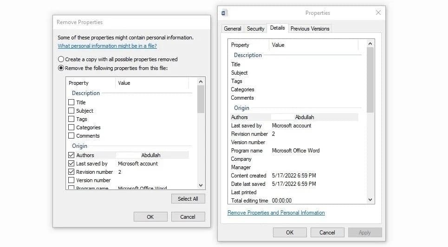Uncheck the Revision number checkbox
Image resolution: width=448 pixels, height=247 pixels.
(x=71, y=172)
